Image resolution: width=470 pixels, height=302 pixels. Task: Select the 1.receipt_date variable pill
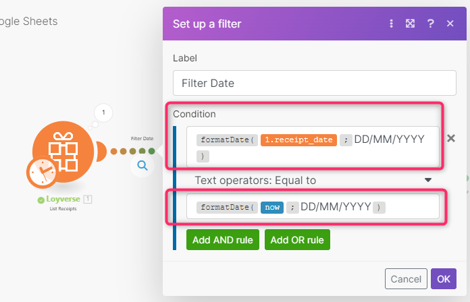pyautogui.click(x=298, y=140)
